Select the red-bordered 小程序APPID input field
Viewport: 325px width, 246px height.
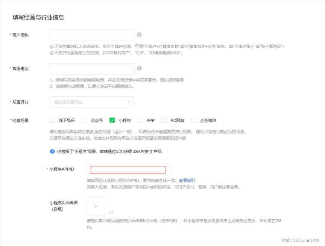click(129, 169)
